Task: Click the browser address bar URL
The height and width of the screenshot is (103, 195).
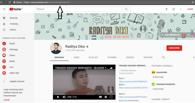Action: [x=47, y=2]
